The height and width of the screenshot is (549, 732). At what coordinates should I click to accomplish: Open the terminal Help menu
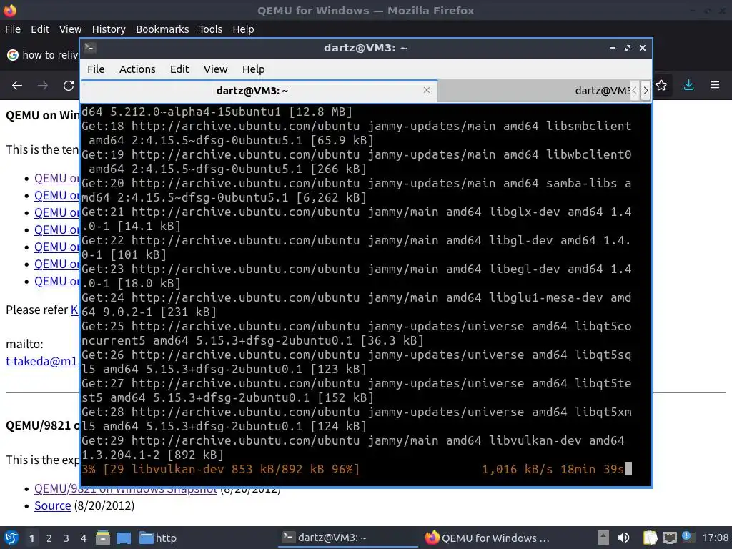[x=254, y=69]
